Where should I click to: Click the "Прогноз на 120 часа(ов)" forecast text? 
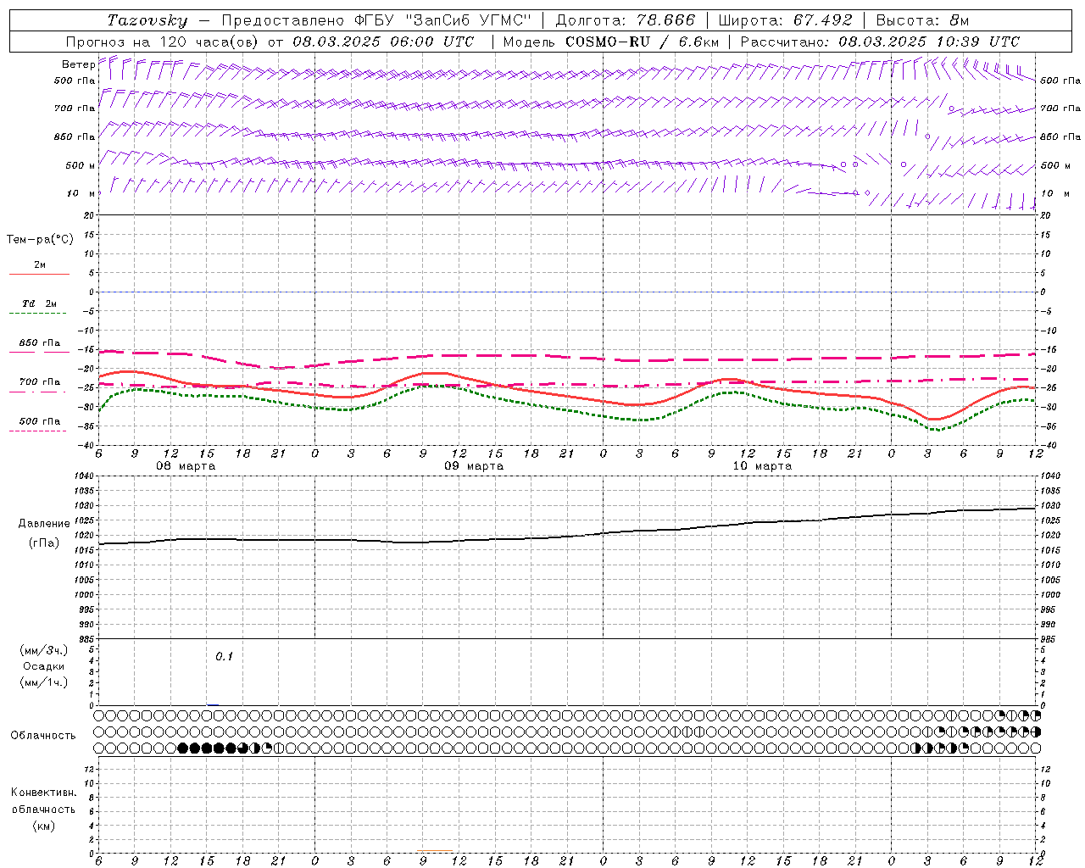[163, 42]
